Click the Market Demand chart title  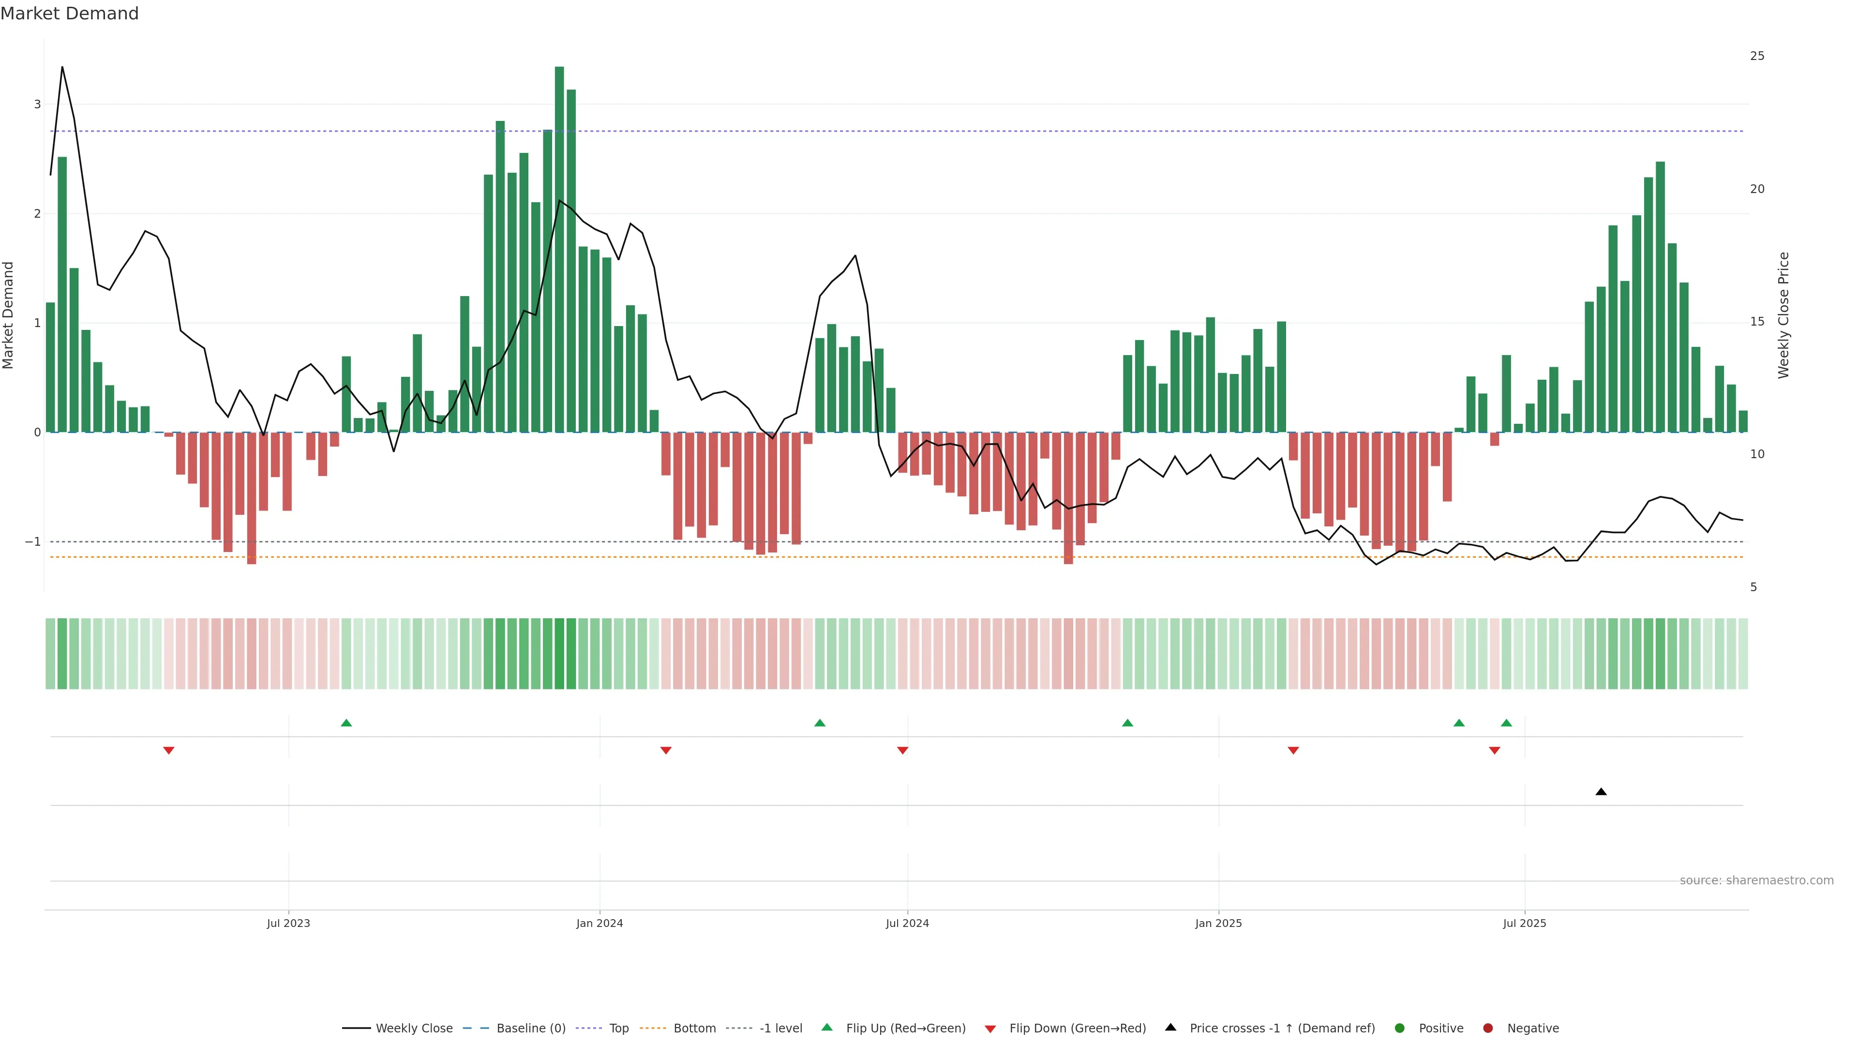(69, 14)
